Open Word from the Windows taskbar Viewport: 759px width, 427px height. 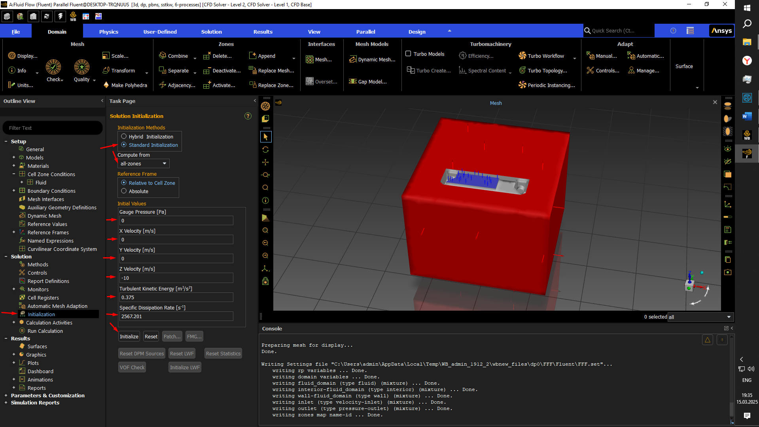tap(747, 116)
